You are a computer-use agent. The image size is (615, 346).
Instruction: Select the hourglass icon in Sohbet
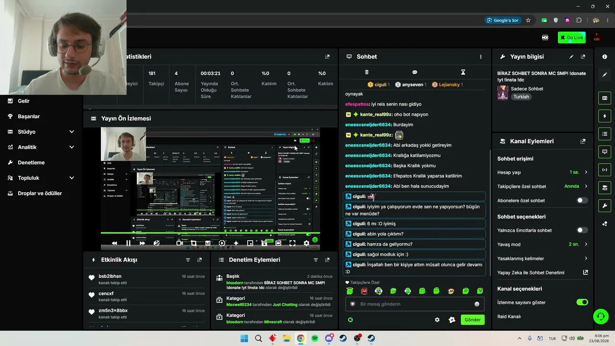pyautogui.click(x=463, y=72)
